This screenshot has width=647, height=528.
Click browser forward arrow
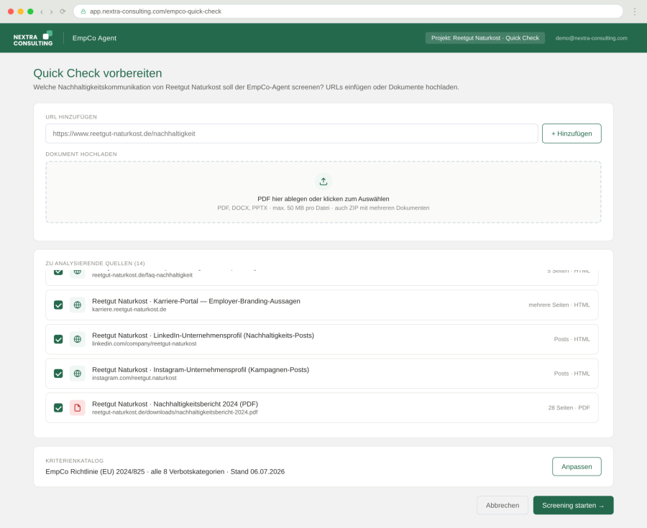pos(52,11)
